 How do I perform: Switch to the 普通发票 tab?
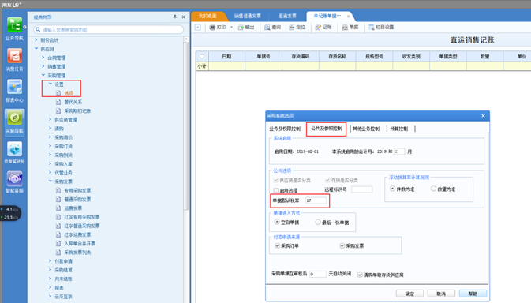point(287,16)
